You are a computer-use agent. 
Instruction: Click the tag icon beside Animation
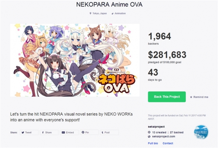click(x=112, y=13)
